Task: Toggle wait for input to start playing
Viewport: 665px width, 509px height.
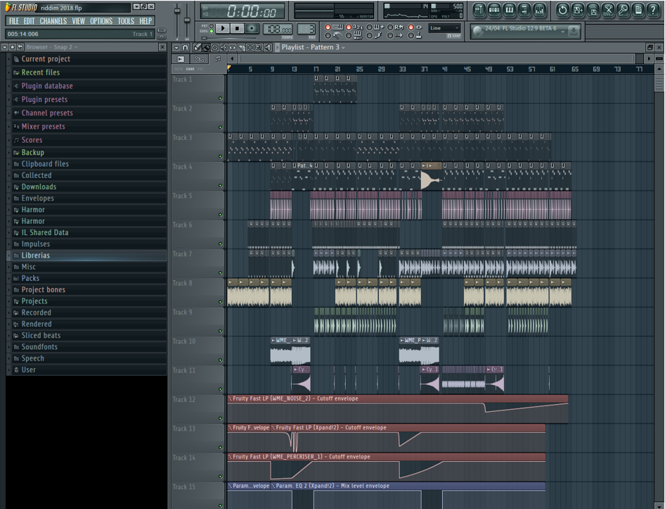Action: coord(349,35)
